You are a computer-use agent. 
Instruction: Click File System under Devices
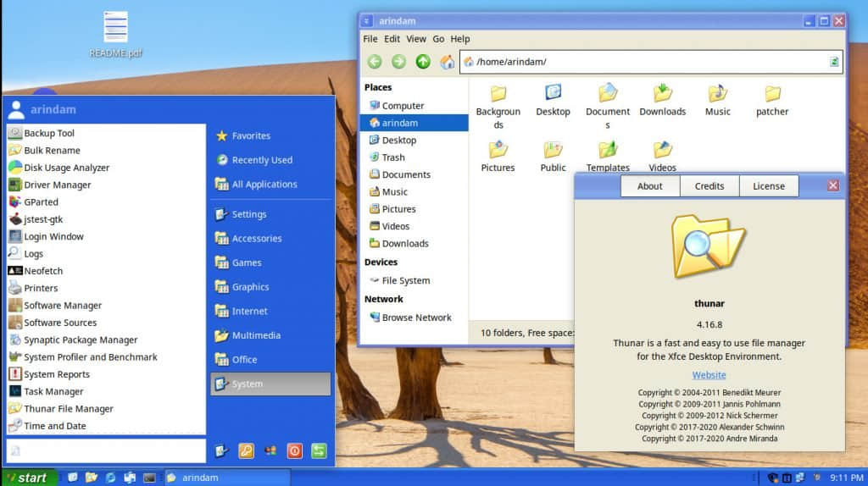(414, 280)
